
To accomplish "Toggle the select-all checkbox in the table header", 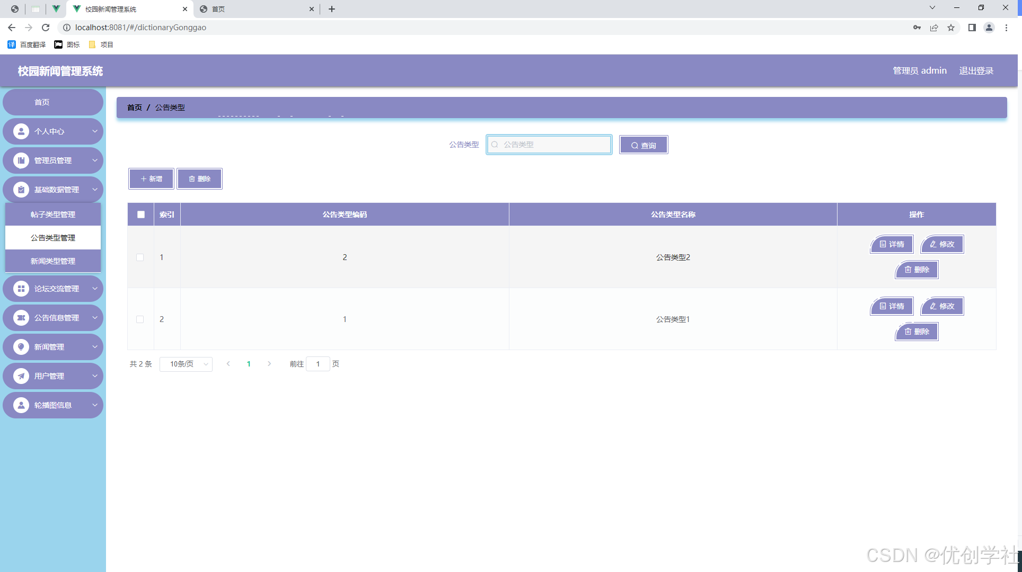I will click(141, 215).
